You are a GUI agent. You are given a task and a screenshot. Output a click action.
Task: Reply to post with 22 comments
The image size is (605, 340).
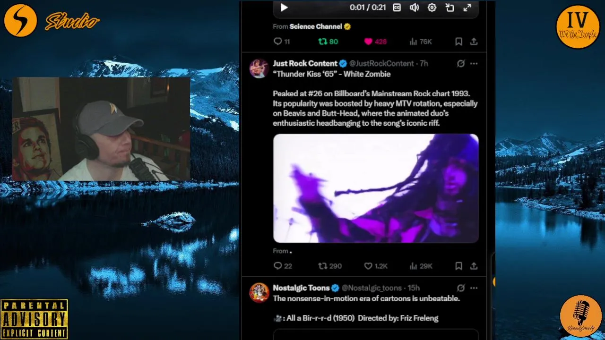[283, 266]
